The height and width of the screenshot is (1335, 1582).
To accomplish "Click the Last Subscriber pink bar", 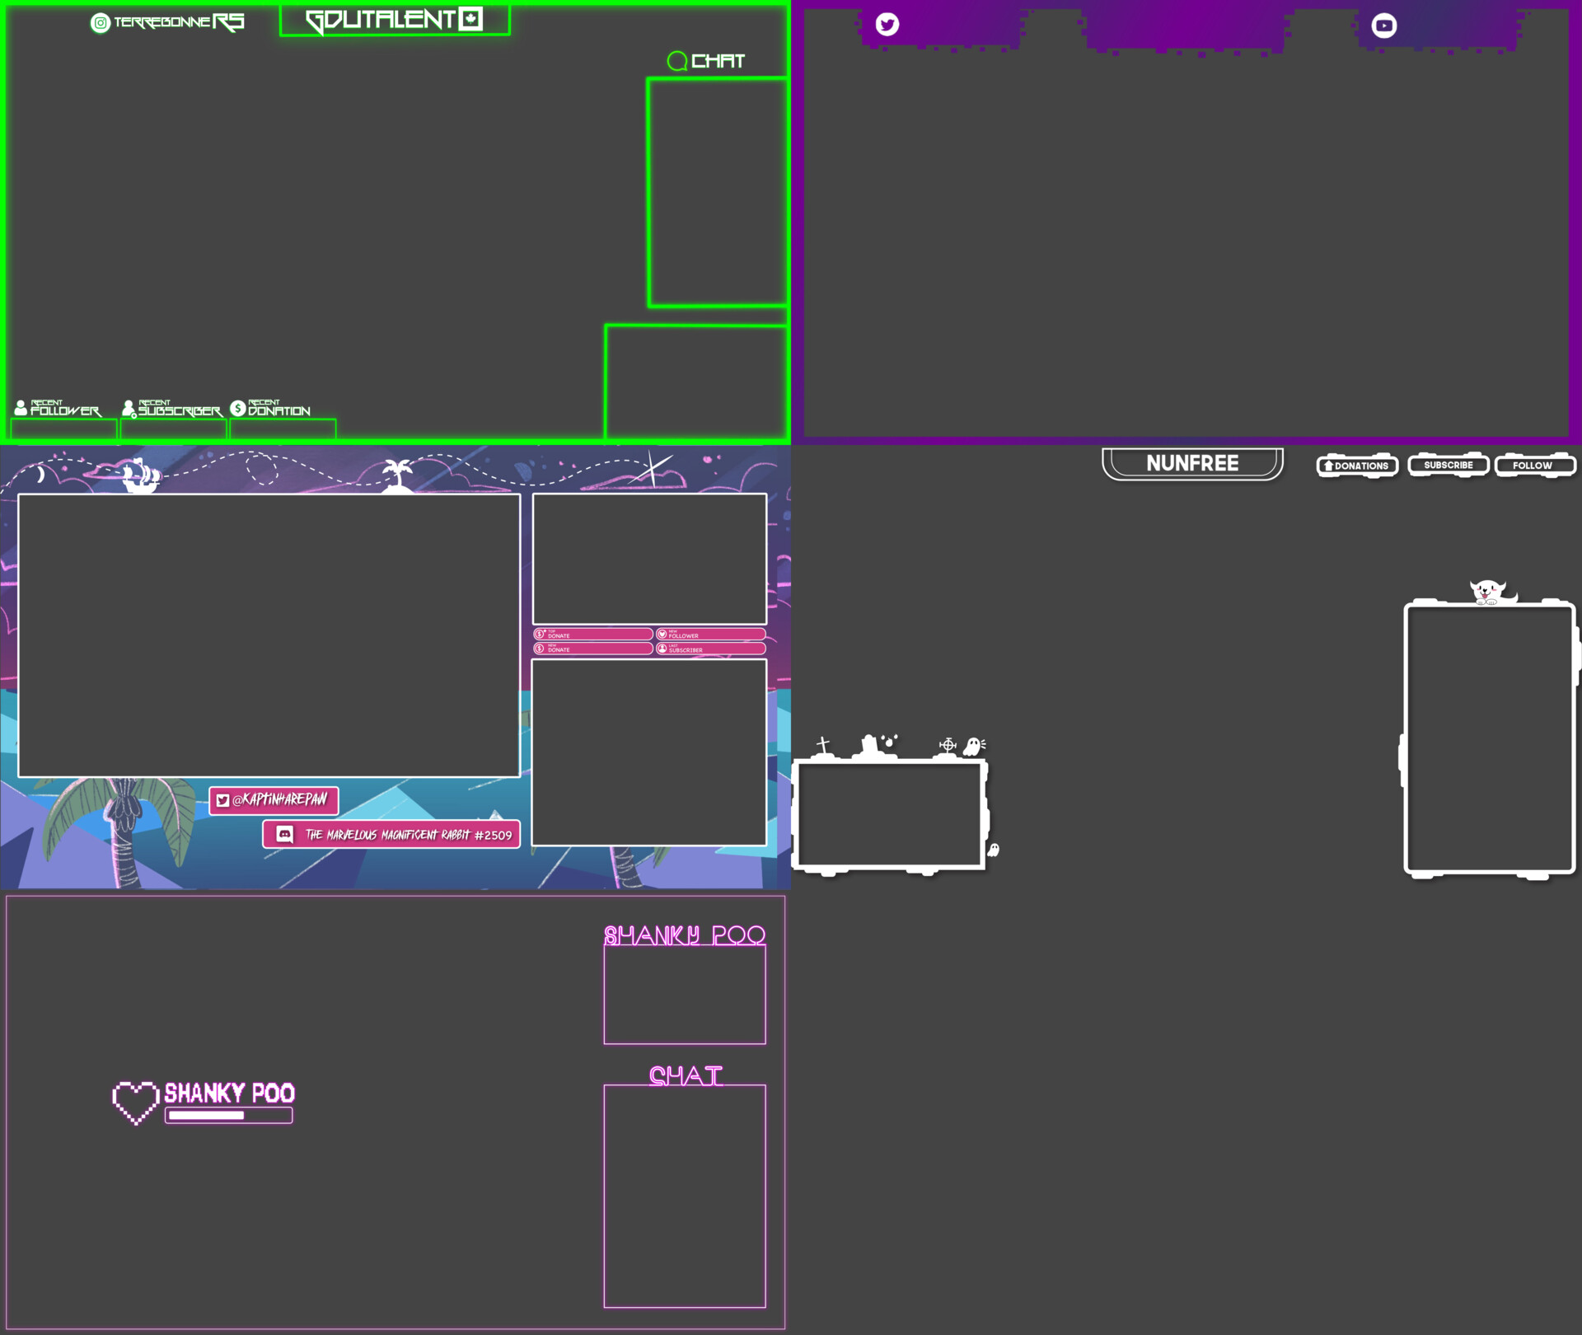I will [x=710, y=649].
